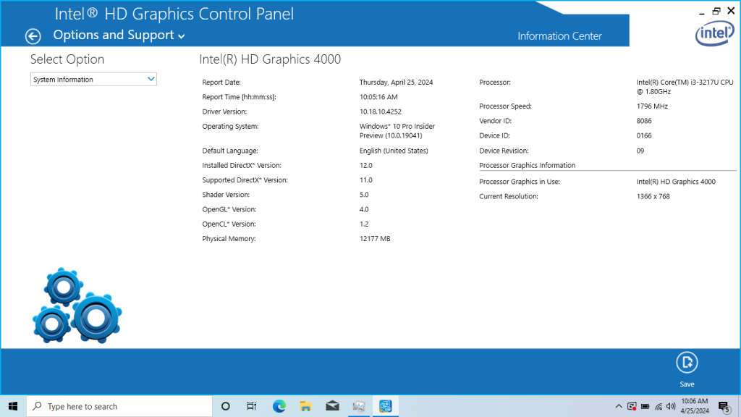
Task: Click the back arrow button
Action: coord(33,36)
